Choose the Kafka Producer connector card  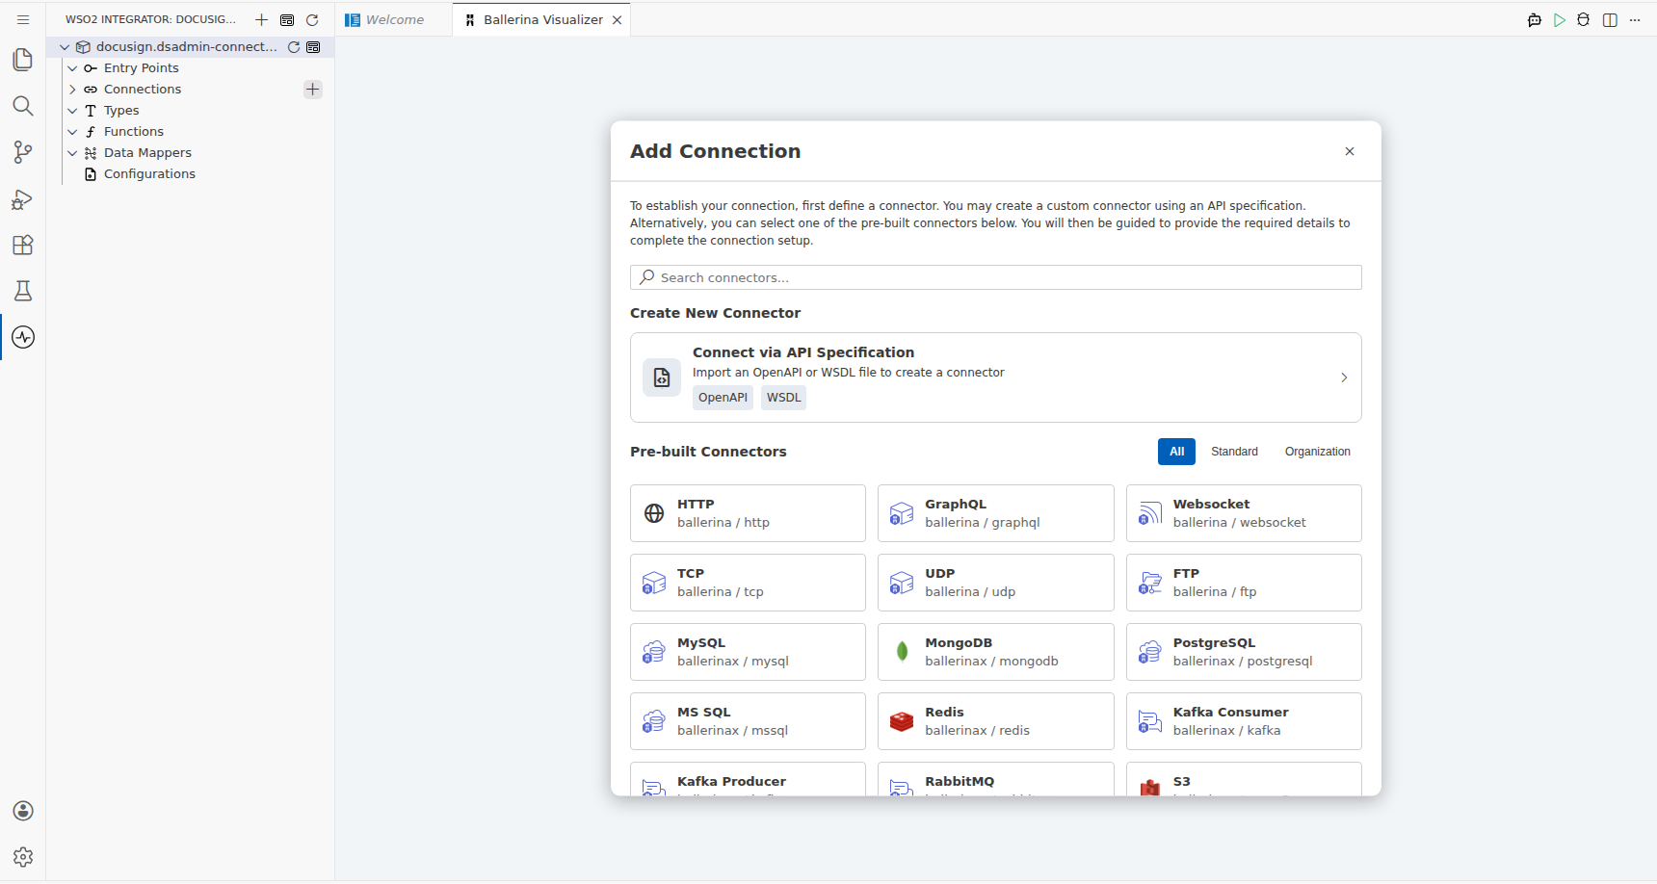(x=748, y=779)
